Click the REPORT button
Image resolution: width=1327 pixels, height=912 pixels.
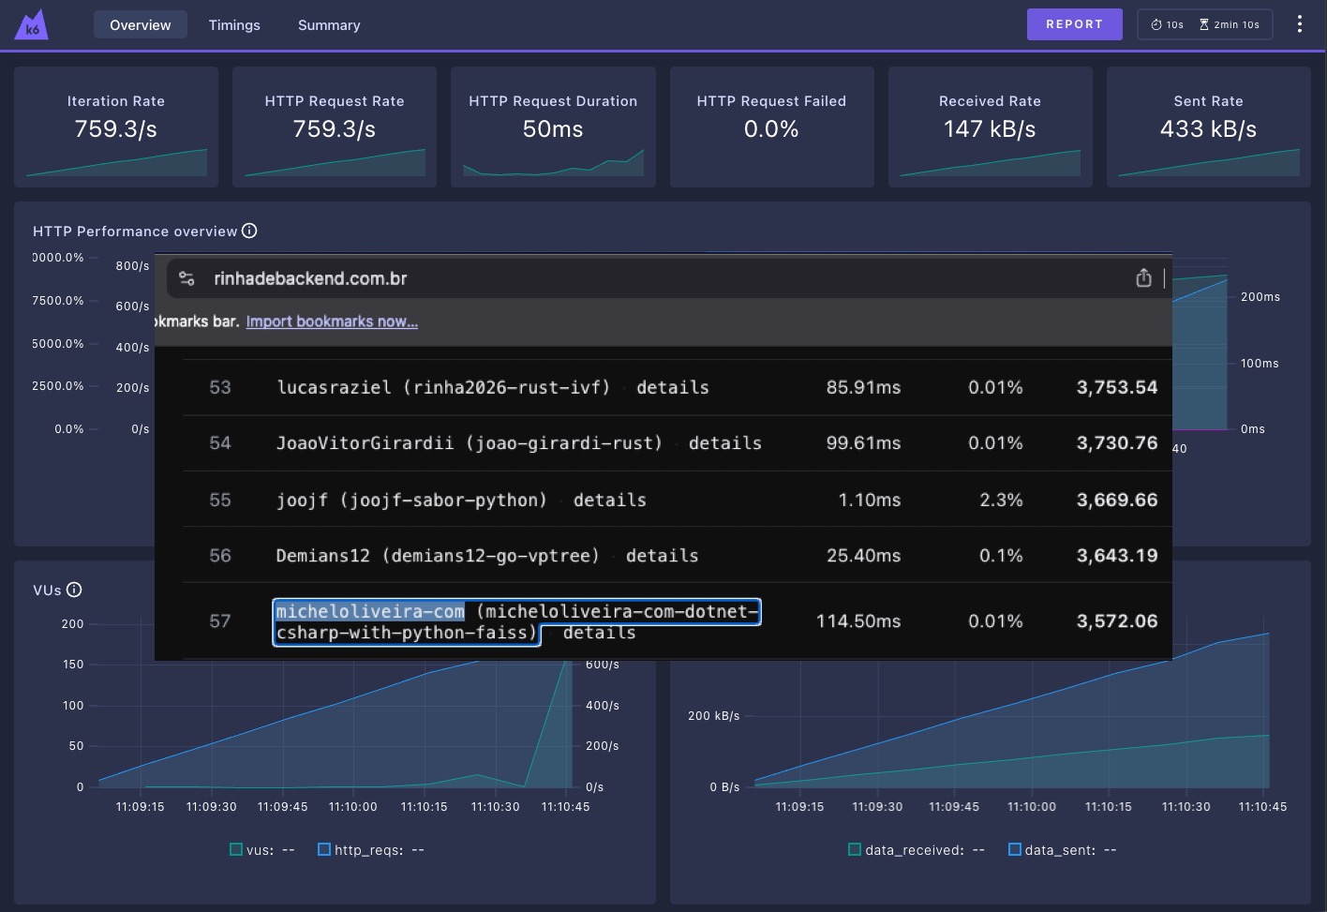click(x=1074, y=24)
